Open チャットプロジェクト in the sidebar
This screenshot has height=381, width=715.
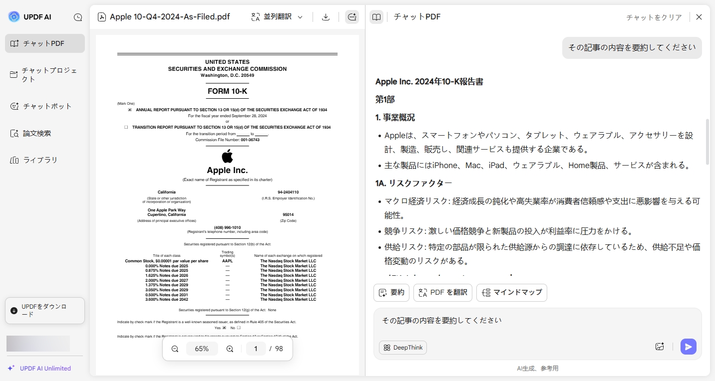[x=45, y=75]
